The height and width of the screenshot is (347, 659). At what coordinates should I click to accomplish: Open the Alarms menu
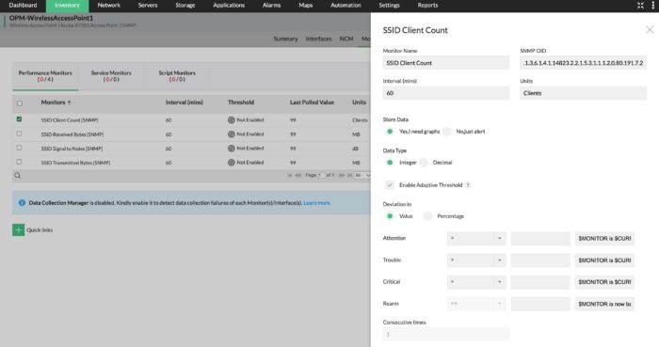271,6
